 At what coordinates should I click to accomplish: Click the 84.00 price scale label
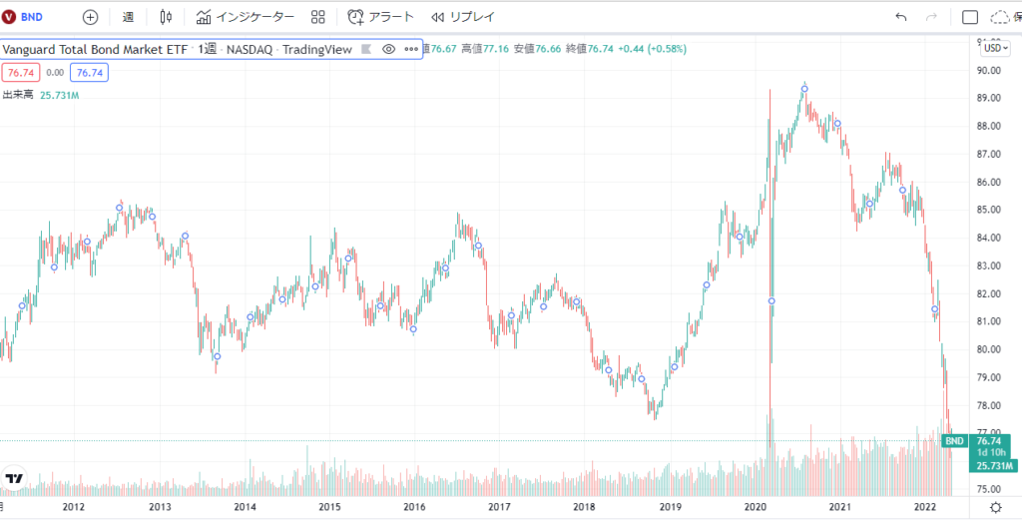click(x=989, y=238)
